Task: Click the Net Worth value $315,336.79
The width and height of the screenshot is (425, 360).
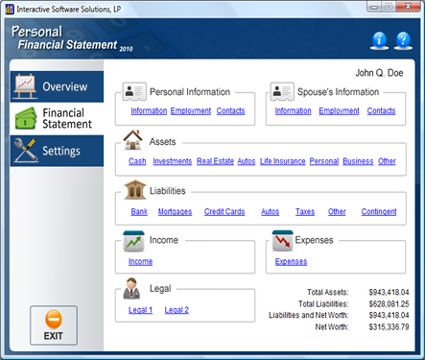Action: coord(389,327)
